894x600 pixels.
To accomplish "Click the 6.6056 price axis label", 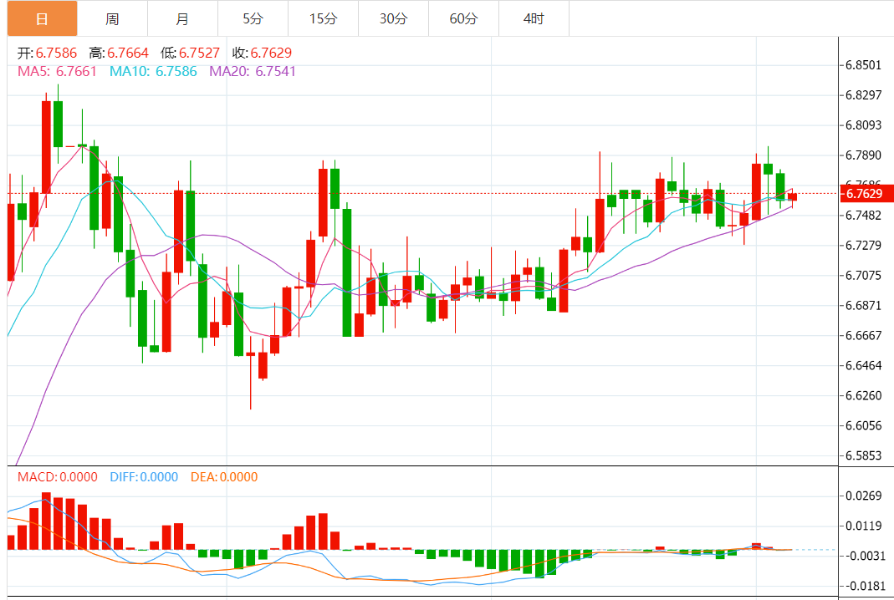I will coord(863,425).
